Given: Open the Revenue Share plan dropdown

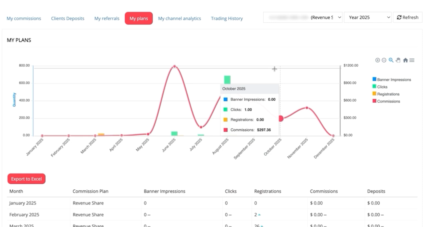Looking at the screenshot, I should pos(303,17).
